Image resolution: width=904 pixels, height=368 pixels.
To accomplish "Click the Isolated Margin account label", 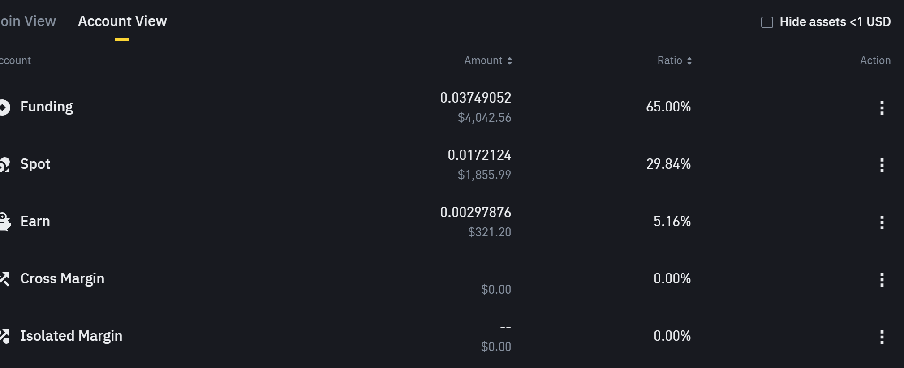I will pos(71,336).
